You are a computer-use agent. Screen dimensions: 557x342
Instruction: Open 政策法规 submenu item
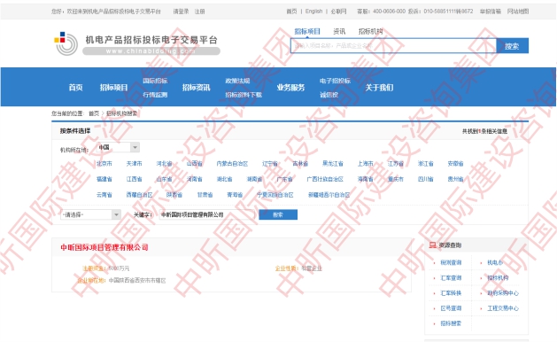pyautogui.click(x=237, y=81)
